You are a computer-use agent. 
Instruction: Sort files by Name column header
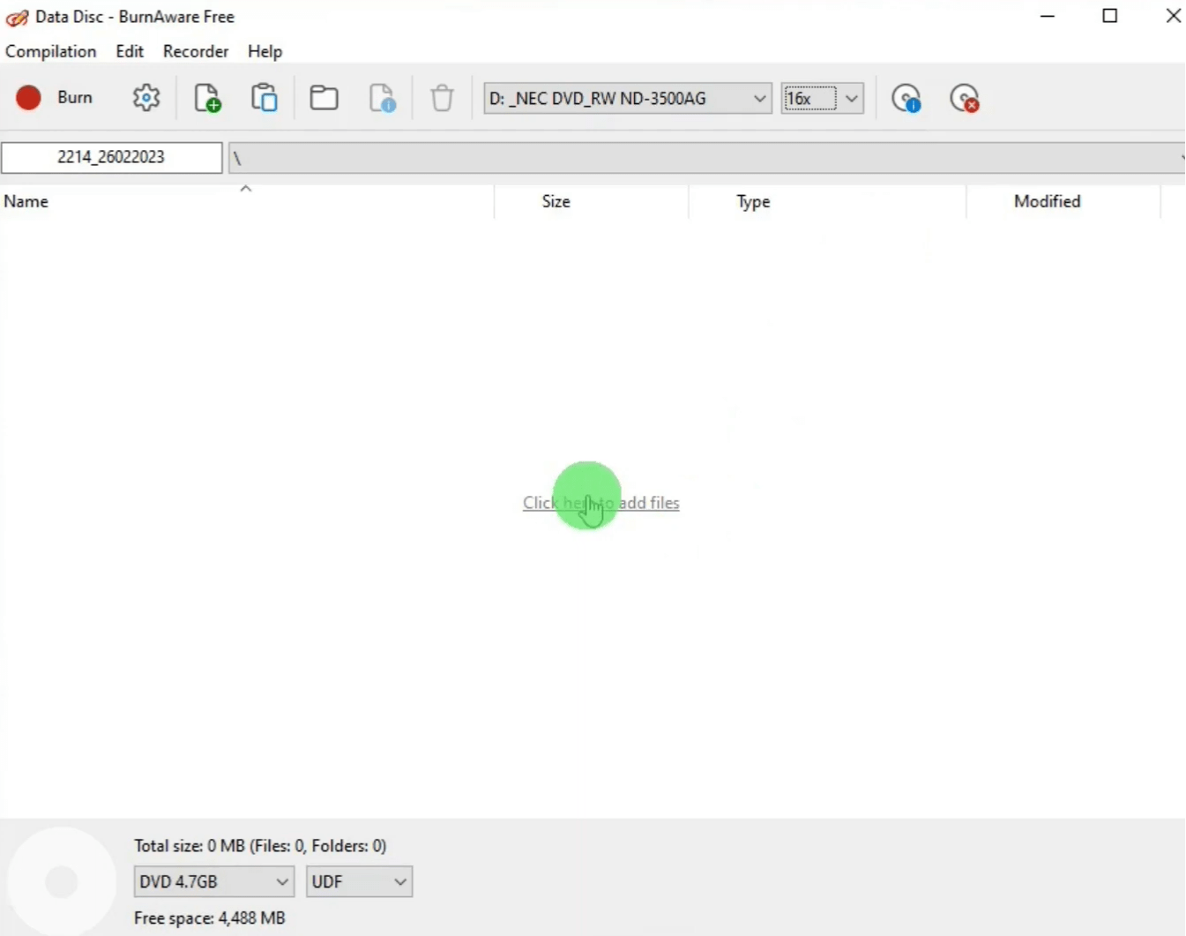click(x=26, y=201)
